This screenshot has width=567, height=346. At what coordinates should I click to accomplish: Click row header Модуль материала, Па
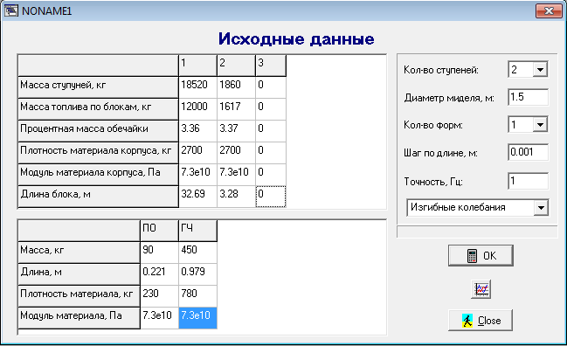point(79,318)
